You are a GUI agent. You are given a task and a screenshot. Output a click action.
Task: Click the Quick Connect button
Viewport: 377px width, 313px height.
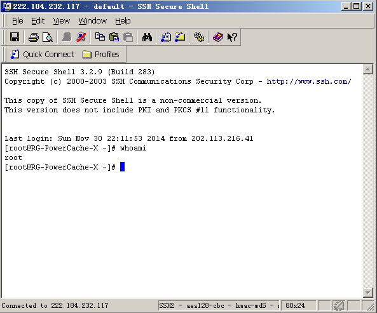point(43,55)
